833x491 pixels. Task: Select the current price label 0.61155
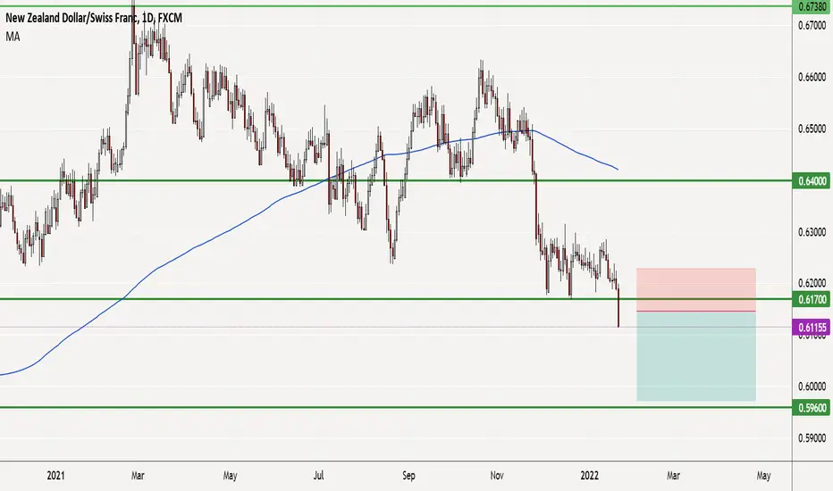(x=812, y=328)
